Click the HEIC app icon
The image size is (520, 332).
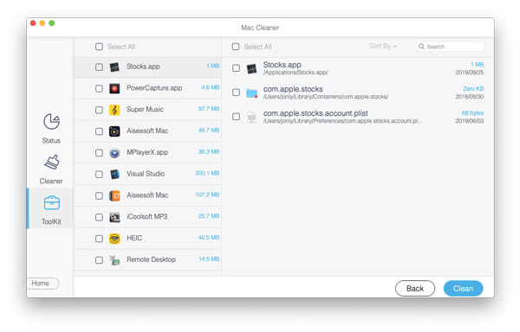[114, 239]
